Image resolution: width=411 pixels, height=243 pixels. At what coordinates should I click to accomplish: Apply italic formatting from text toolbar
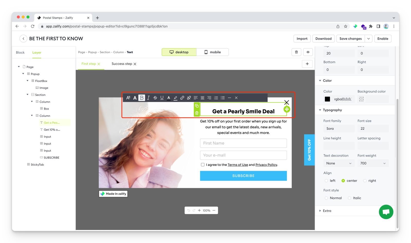click(148, 98)
